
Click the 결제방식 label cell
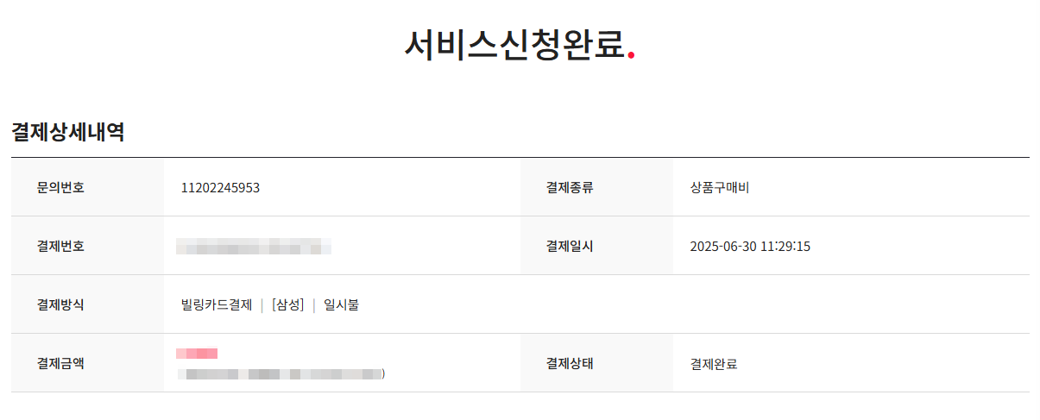(x=87, y=304)
